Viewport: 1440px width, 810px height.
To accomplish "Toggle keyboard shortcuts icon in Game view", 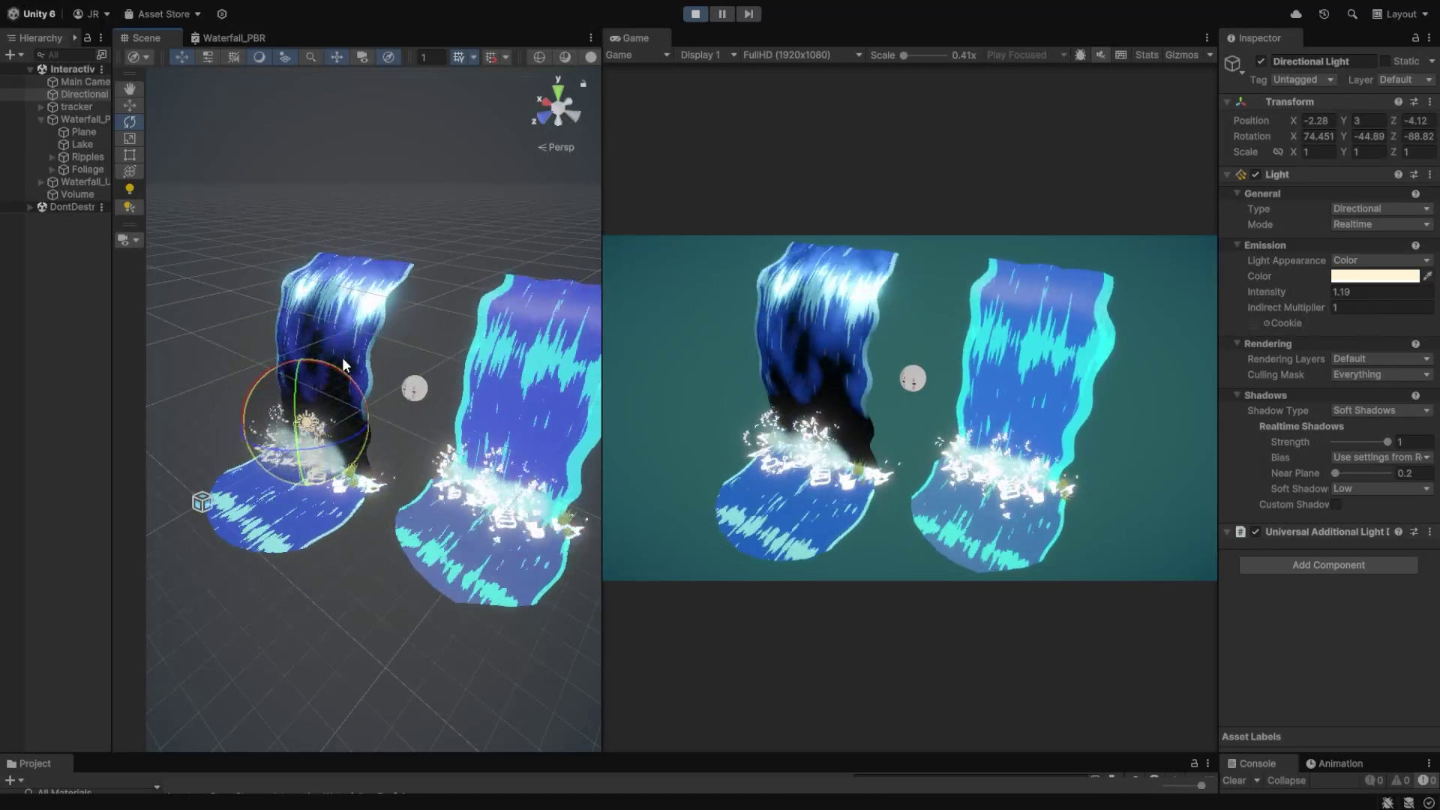I will point(1120,55).
